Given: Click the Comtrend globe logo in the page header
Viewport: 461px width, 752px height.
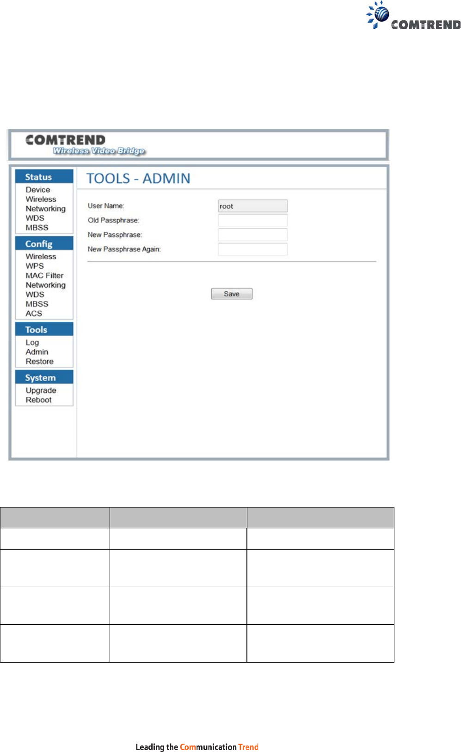Looking at the screenshot, I should tap(413, 16).
